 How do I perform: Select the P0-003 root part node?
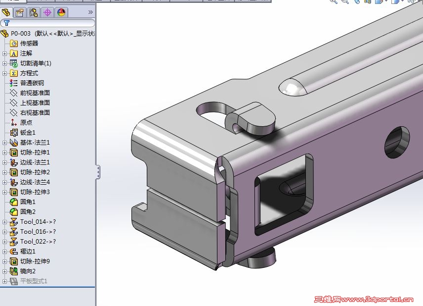point(48,34)
